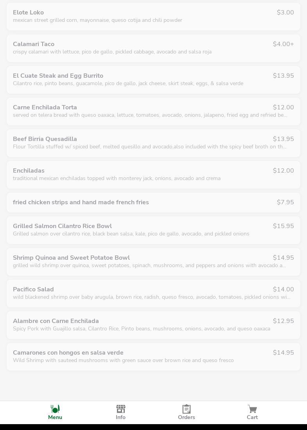Open Beef Birria Quesadilla details
This screenshot has height=430, width=307.
(x=153, y=143)
